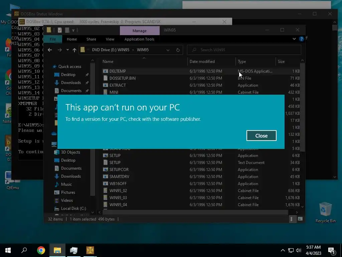
Task: Open the recent locations dropdown arrow
Action: 67,50
